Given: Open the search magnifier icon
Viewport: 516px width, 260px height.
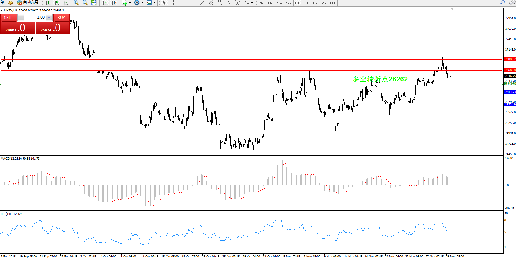Looking at the screenshot, I should [x=502, y=3].
